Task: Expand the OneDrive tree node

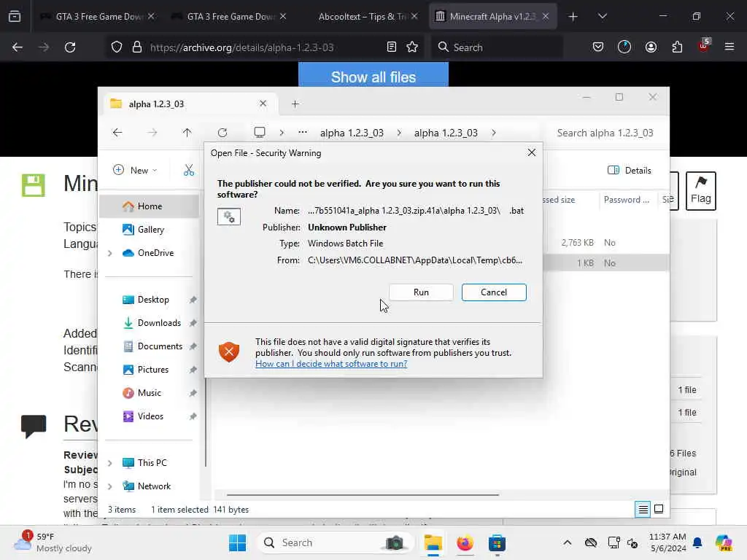Action: pyautogui.click(x=110, y=253)
